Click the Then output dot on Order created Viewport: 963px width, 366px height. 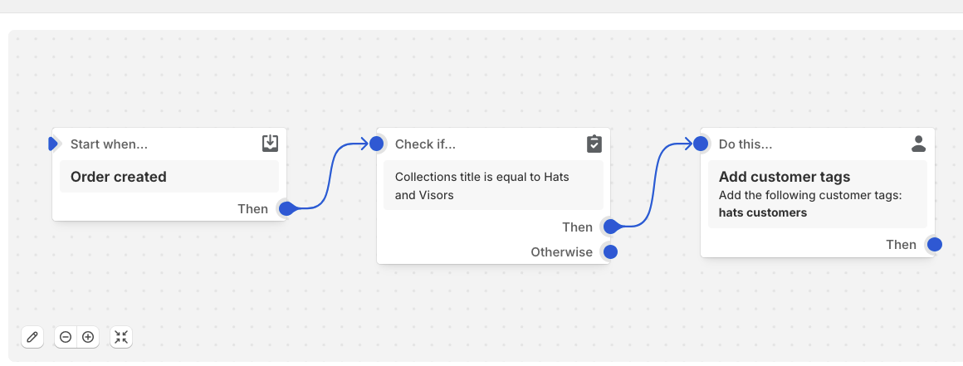[286, 208]
